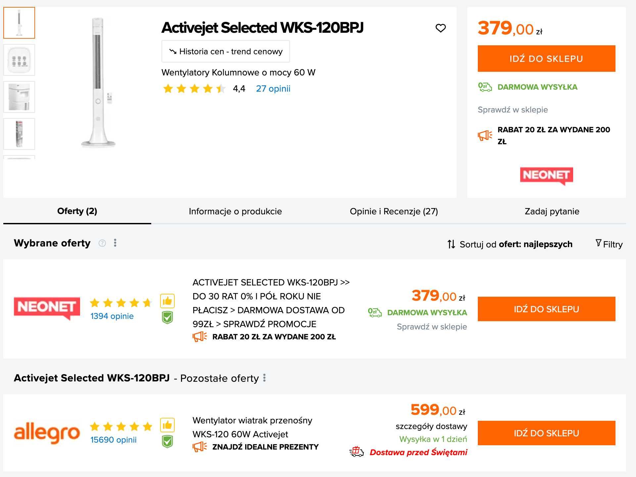The image size is (636, 477).
Task: Click thumbs-up badge in Allegro offer
Action: [x=167, y=425]
